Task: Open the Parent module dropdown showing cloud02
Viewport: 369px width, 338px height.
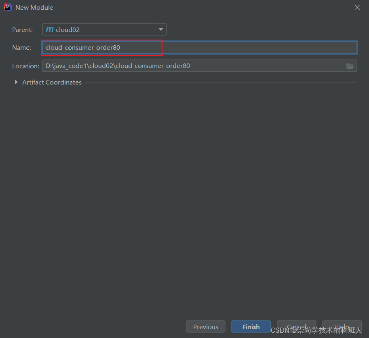Action: [104, 30]
